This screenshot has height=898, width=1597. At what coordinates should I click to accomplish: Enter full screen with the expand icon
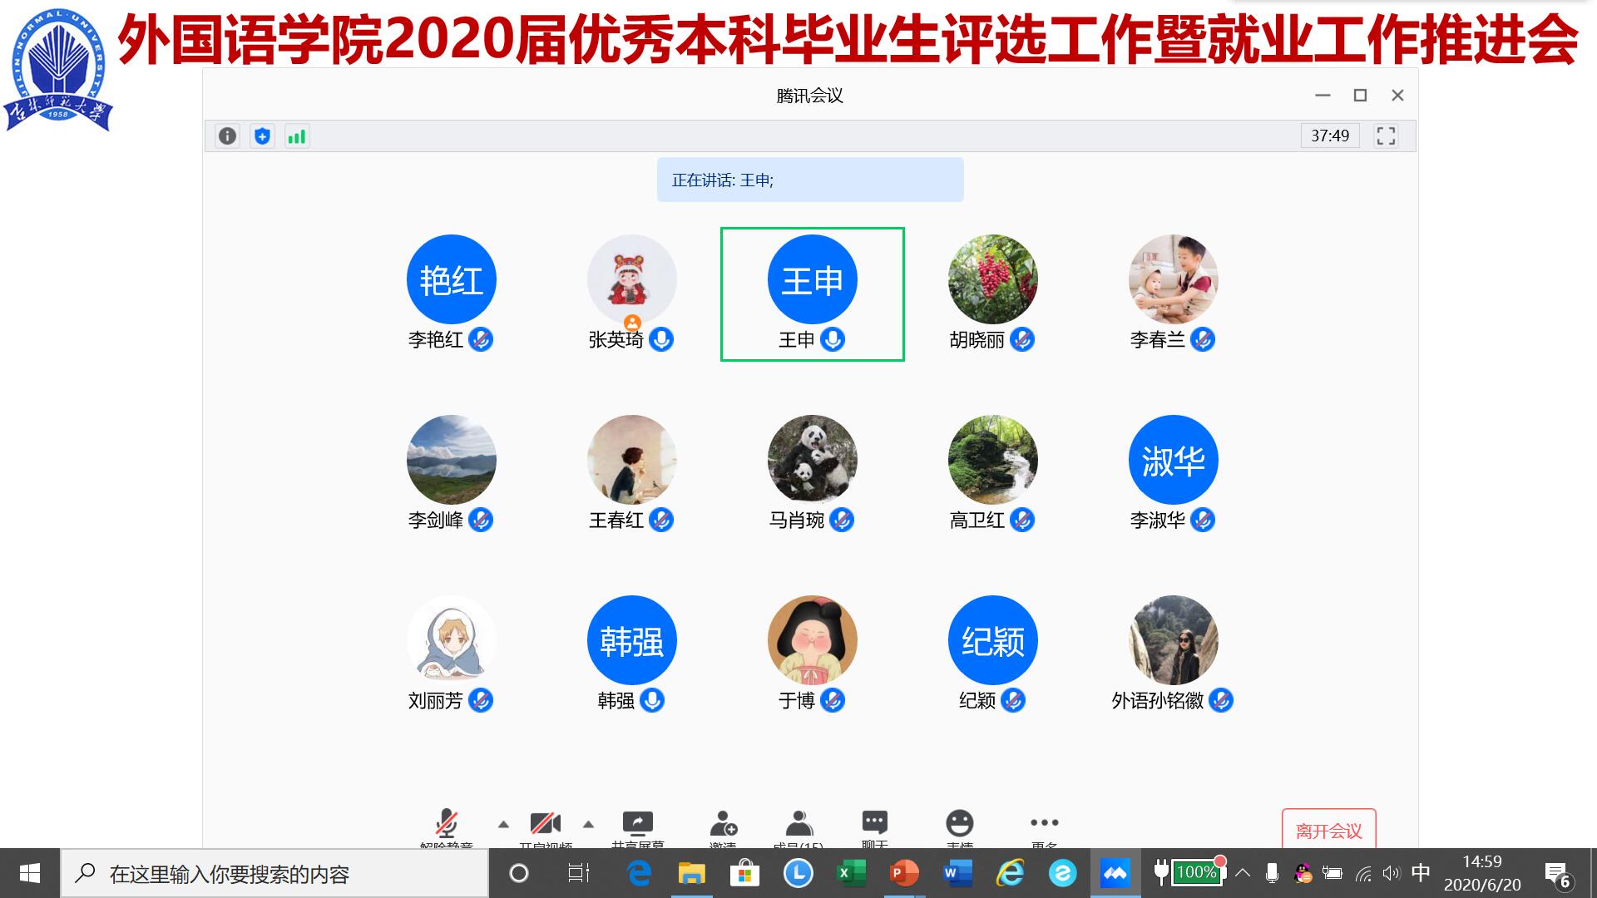click(x=1386, y=136)
